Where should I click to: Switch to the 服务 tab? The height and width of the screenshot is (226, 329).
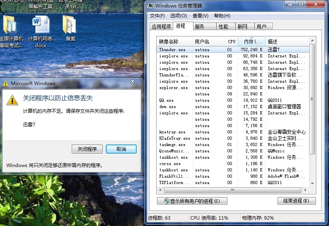205,27
